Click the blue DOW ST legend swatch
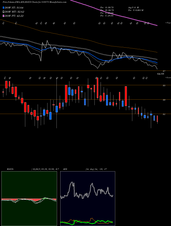This screenshot has width=171, height=226. tap(4, 8)
